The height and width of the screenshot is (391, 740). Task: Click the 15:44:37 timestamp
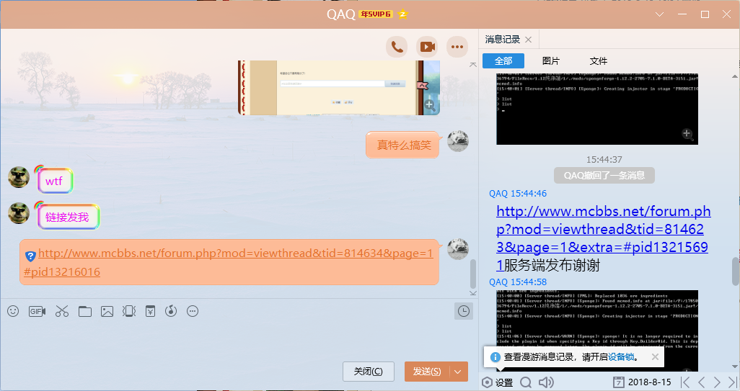coord(604,160)
